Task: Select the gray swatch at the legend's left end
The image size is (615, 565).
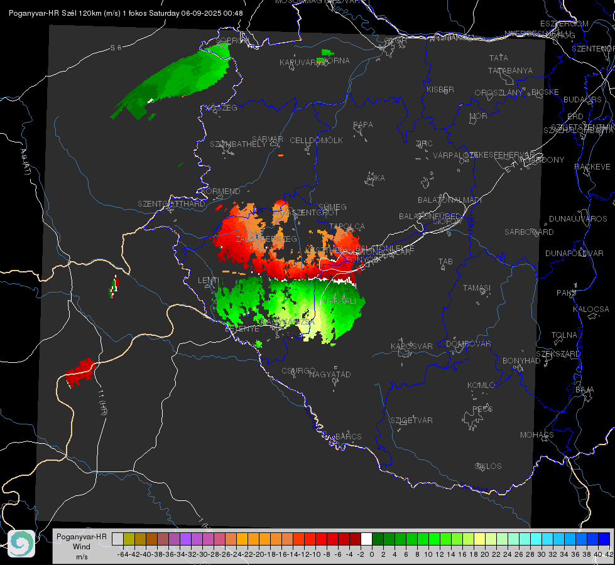Action: (117, 539)
